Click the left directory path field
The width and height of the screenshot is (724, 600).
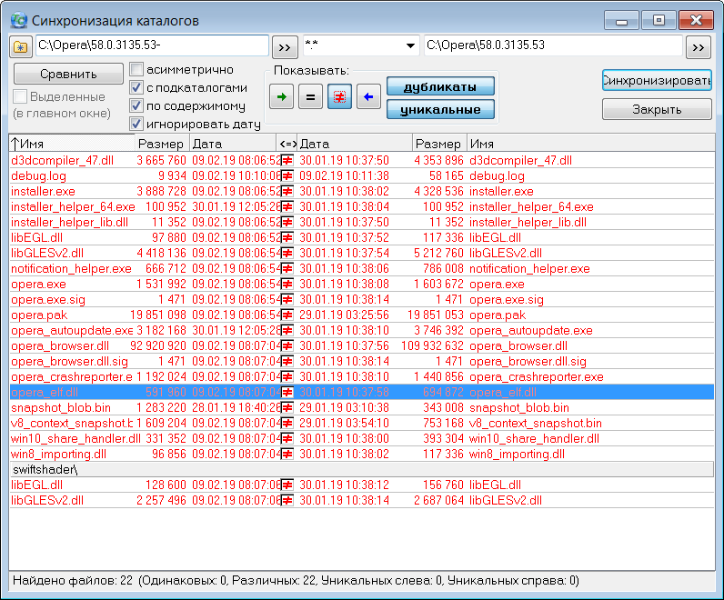[x=152, y=45]
